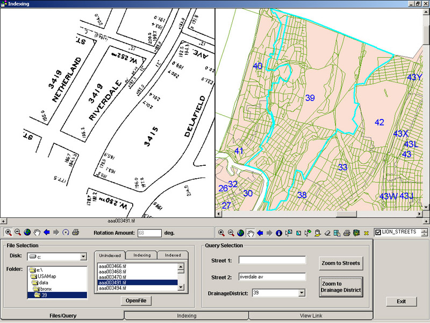Expand the DrainageDistrict dropdown list
The image size is (430, 323).
pos(301,293)
